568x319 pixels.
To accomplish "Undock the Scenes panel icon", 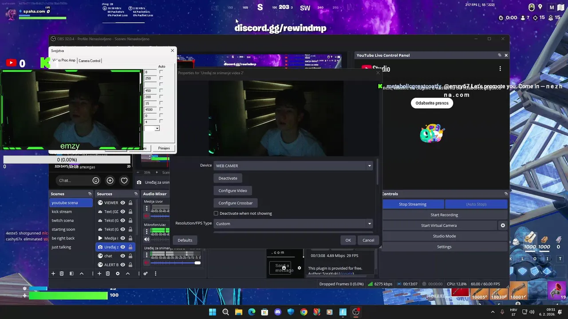I will tap(90, 194).
